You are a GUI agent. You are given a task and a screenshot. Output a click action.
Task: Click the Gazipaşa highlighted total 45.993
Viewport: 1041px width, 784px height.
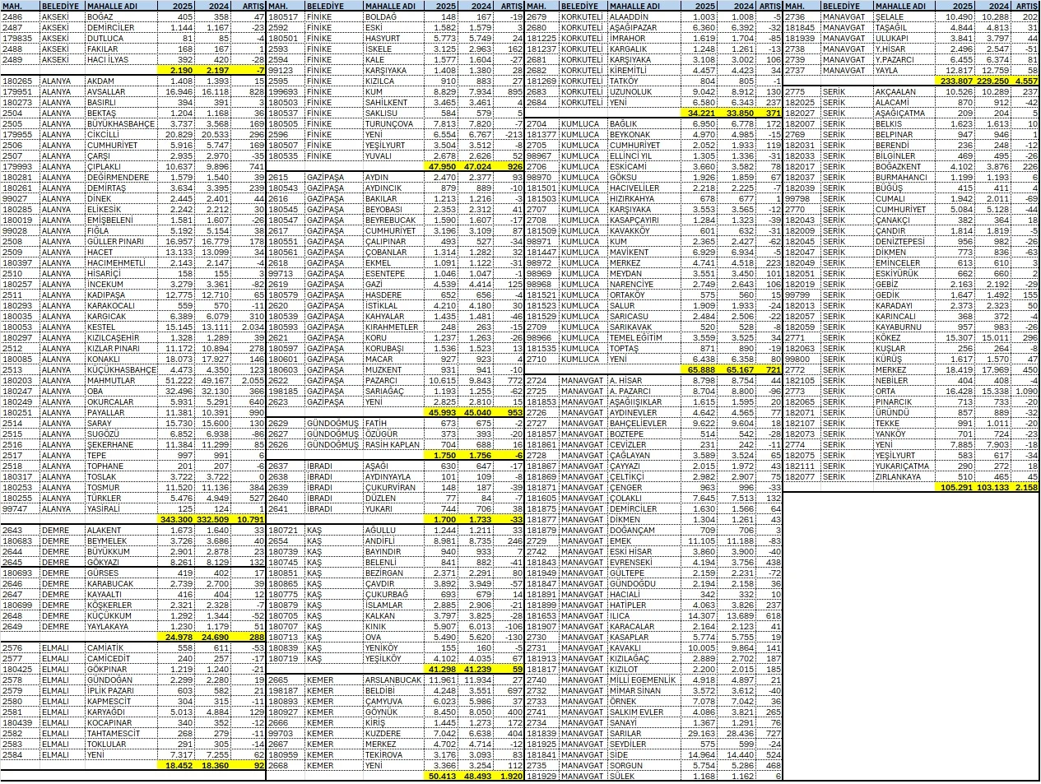443,412
